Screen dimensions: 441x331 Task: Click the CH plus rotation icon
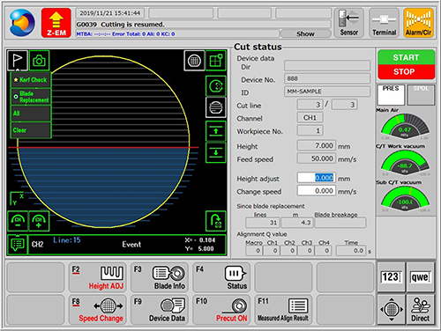(x=39, y=221)
